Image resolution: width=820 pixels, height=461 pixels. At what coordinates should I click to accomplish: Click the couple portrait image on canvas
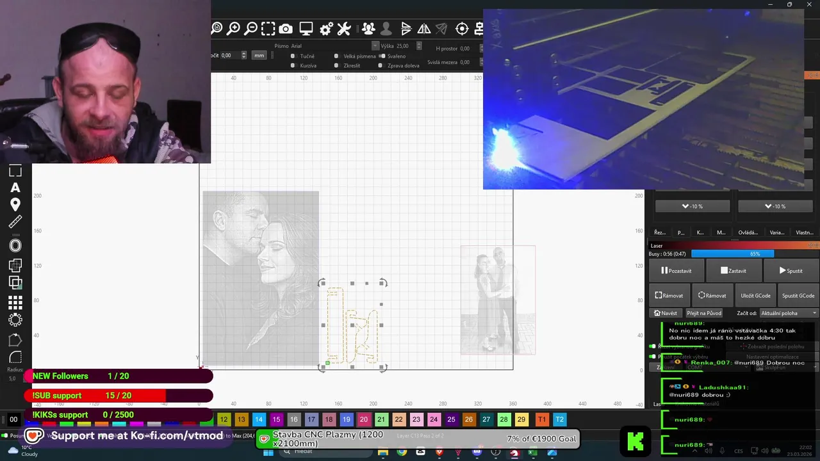(261, 279)
